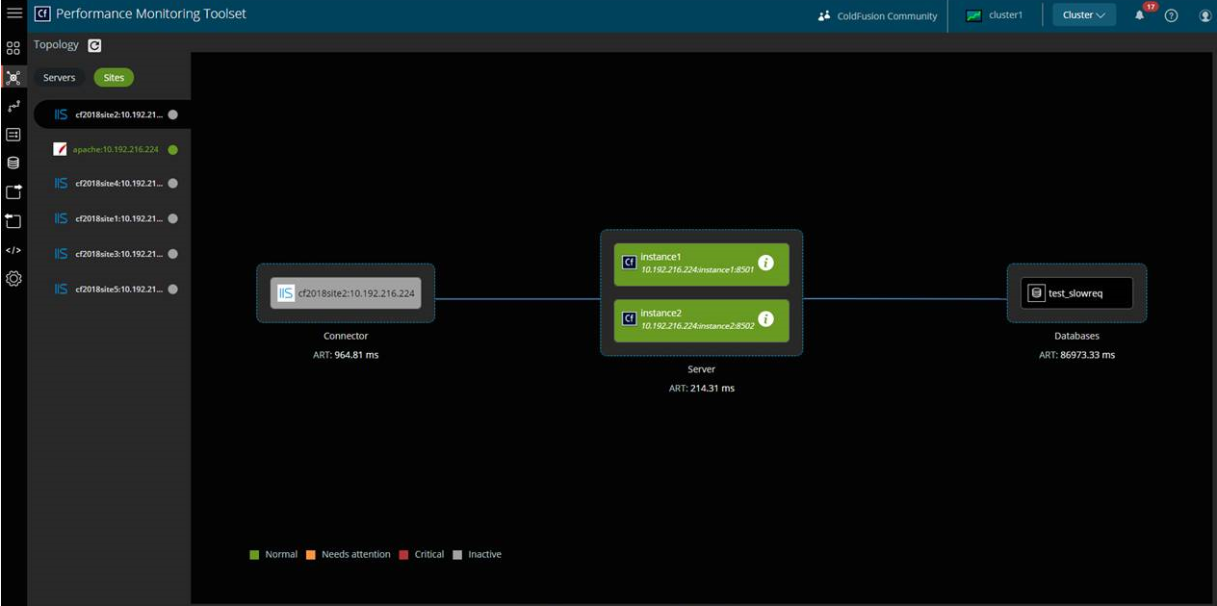
Task: Click the Apache feather icon in list
Action: [x=61, y=149]
